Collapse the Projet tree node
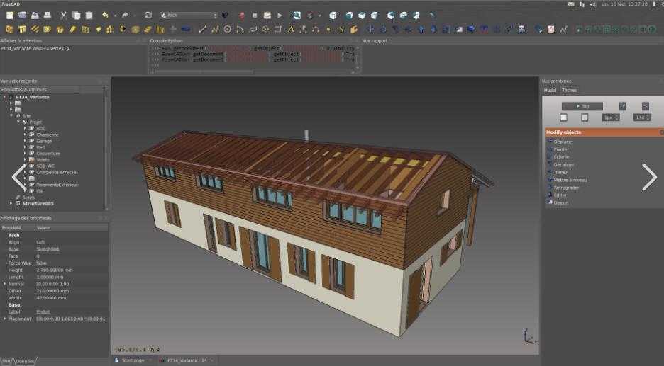The width and height of the screenshot is (664, 366). coord(18,122)
